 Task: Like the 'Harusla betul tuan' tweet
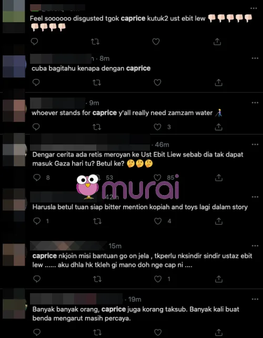(x=158, y=221)
